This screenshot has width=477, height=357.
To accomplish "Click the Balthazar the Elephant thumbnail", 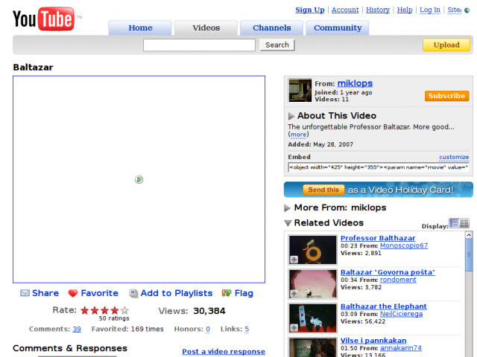I will click(x=313, y=318).
